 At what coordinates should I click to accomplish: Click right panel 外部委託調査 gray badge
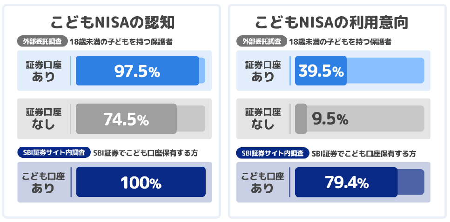pos(262,41)
